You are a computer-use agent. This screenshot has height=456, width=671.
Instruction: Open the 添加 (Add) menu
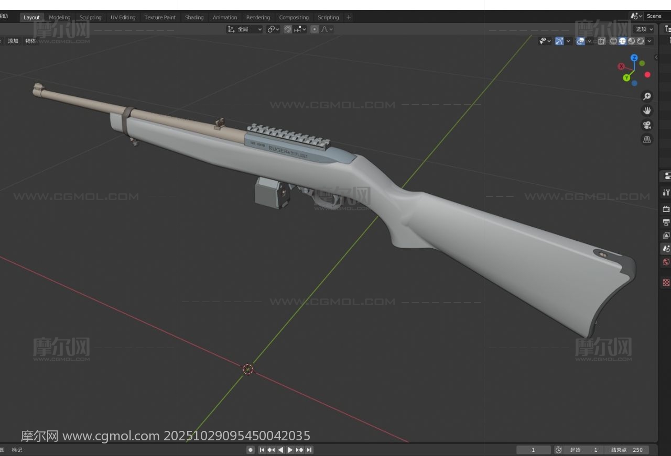tap(13, 41)
